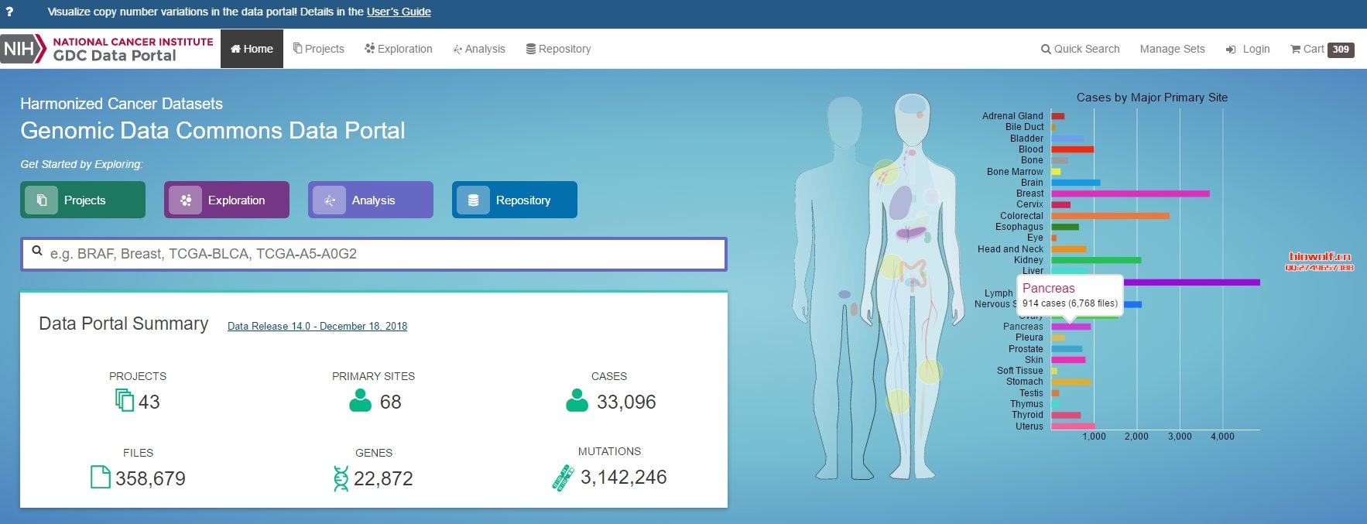1367x524 pixels.
Task: Open the Projects menu item in navbar
Action: 319,49
